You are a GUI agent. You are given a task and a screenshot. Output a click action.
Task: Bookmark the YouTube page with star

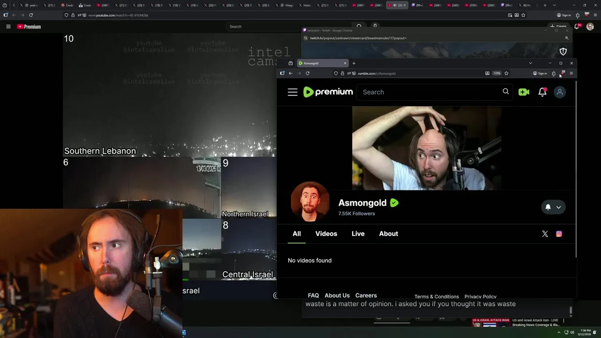tap(523, 15)
